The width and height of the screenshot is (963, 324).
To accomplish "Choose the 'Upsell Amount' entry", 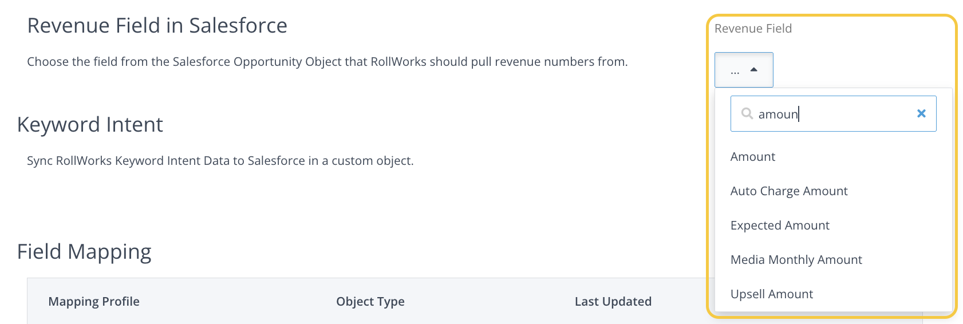I will click(x=772, y=294).
